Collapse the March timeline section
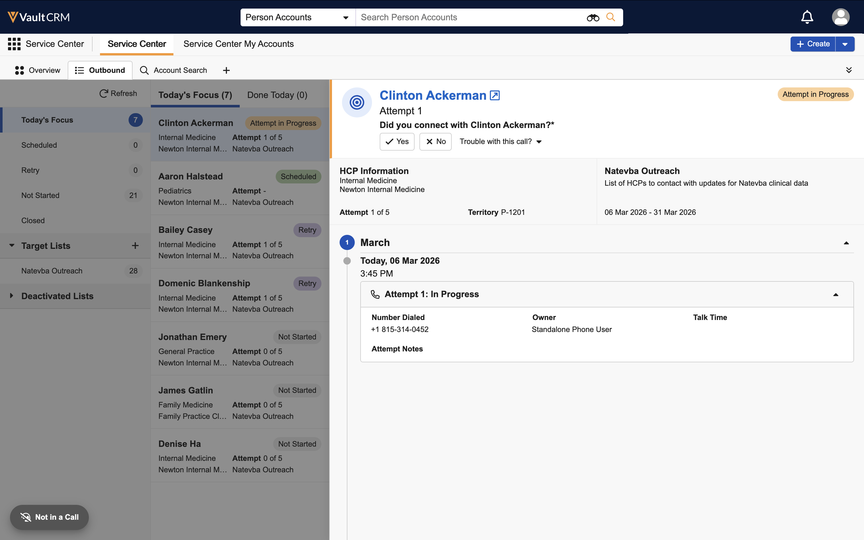 pos(846,243)
